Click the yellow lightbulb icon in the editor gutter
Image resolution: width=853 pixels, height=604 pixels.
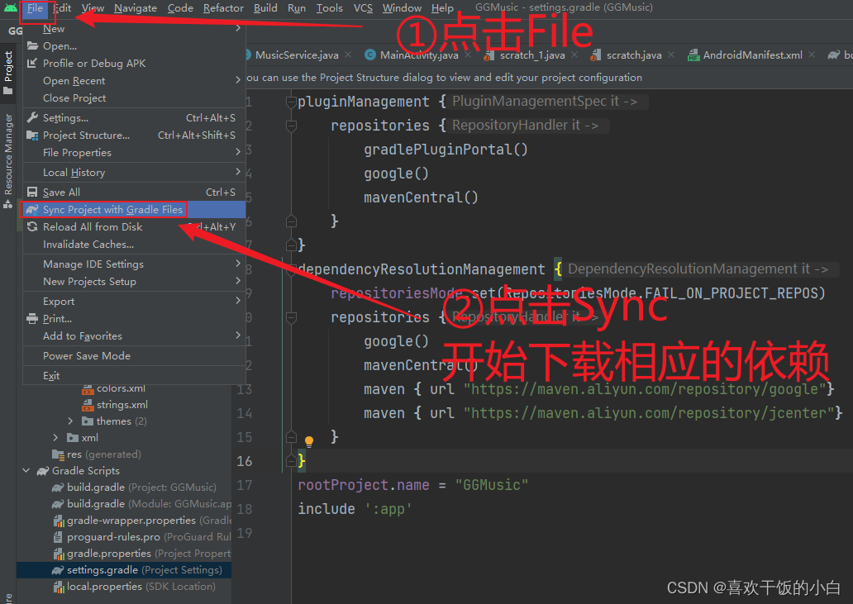point(309,443)
